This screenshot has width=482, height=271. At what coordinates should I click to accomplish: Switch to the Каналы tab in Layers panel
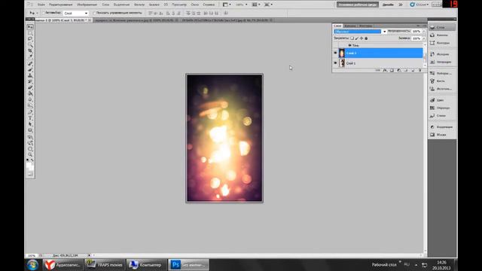(x=349, y=26)
